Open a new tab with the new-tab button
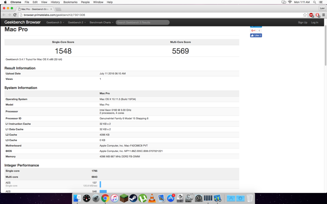Viewport: 327px width, 204px height. coord(58,9)
